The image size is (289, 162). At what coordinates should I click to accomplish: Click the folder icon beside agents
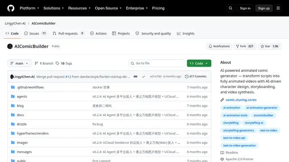pyautogui.click(x=13, y=96)
